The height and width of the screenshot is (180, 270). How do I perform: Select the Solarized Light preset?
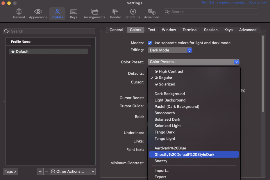(194, 126)
